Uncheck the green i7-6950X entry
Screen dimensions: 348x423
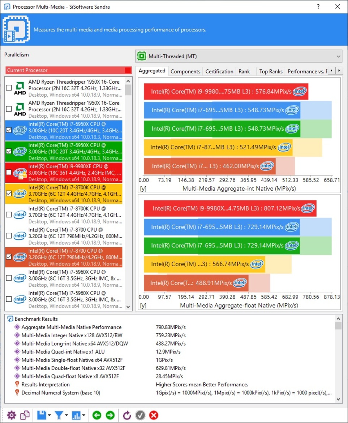9,151
